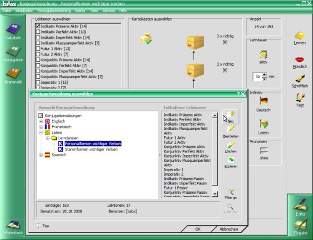The image size is (313, 240).
Task: Select the Konjugationsübungen root node
Action: 63,116
